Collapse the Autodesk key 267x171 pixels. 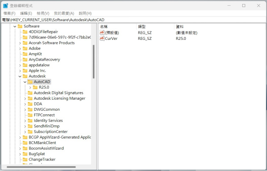[20, 76]
